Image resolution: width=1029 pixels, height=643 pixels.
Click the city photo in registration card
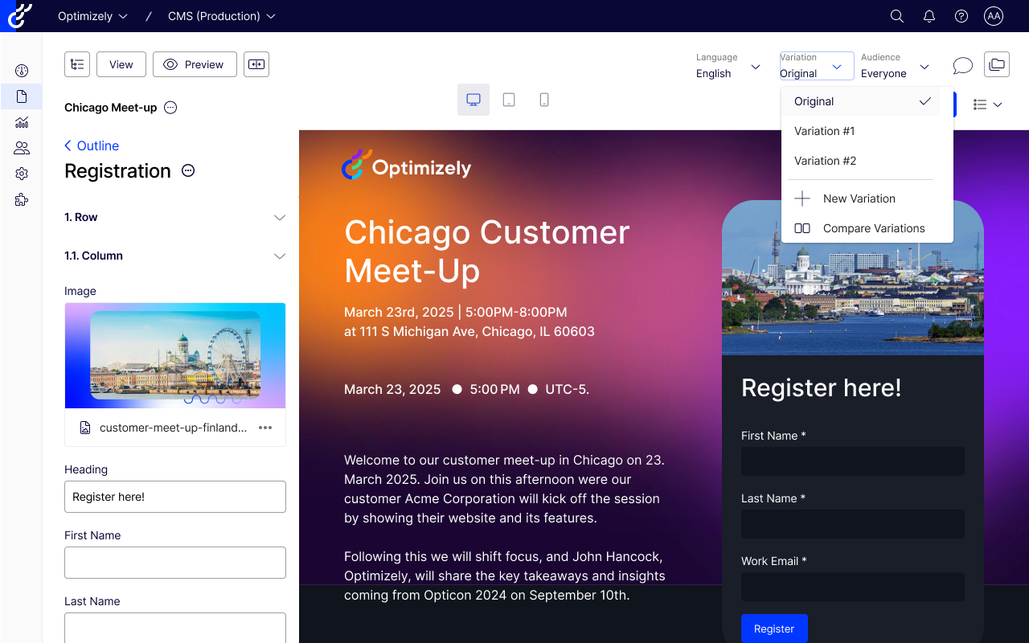pyautogui.click(x=853, y=277)
